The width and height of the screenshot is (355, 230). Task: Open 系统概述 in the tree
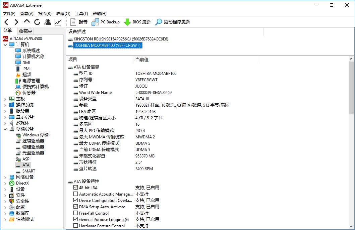27,50
